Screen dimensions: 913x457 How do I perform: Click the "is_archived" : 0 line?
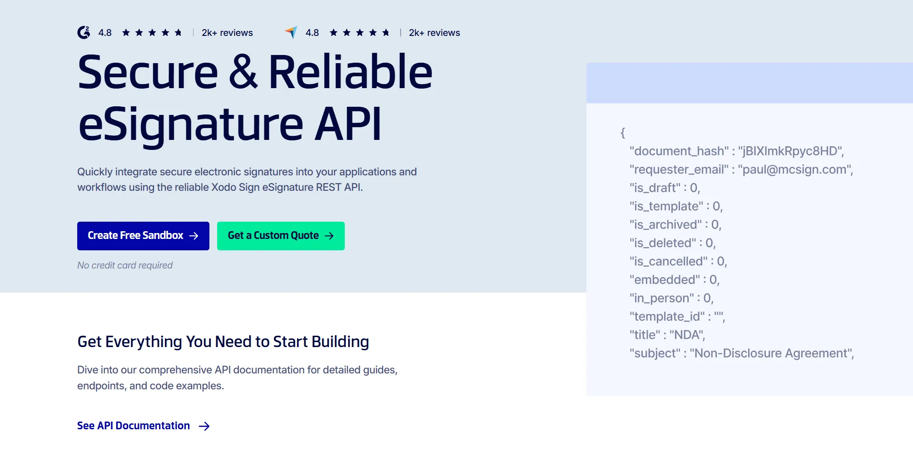click(675, 225)
